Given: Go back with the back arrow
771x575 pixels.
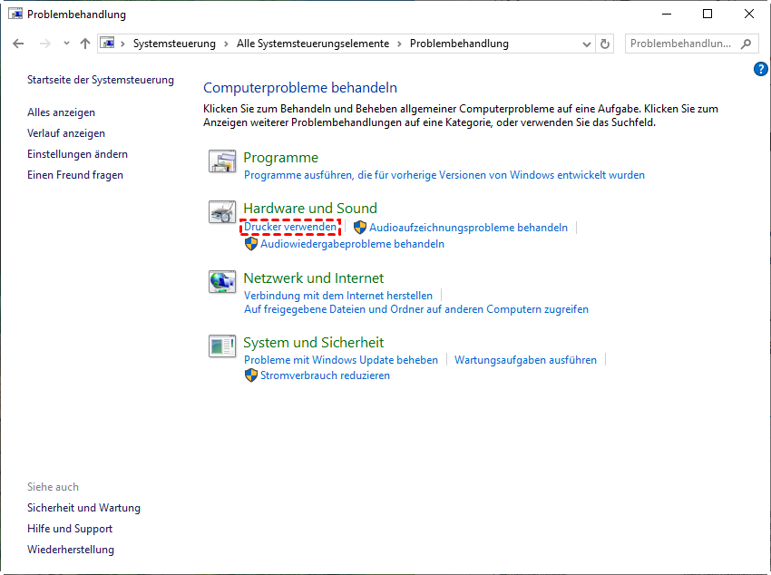Looking at the screenshot, I should pyautogui.click(x=18, y=44).
